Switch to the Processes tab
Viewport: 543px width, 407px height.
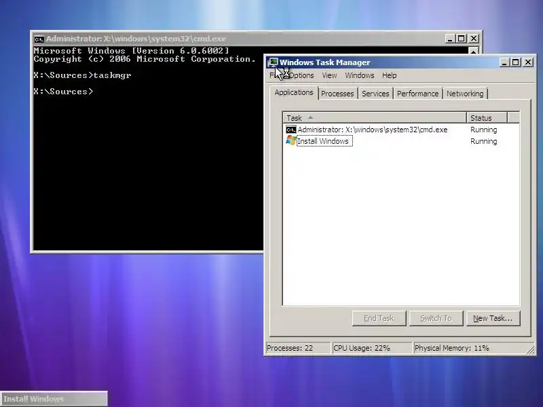pos(337,94)
